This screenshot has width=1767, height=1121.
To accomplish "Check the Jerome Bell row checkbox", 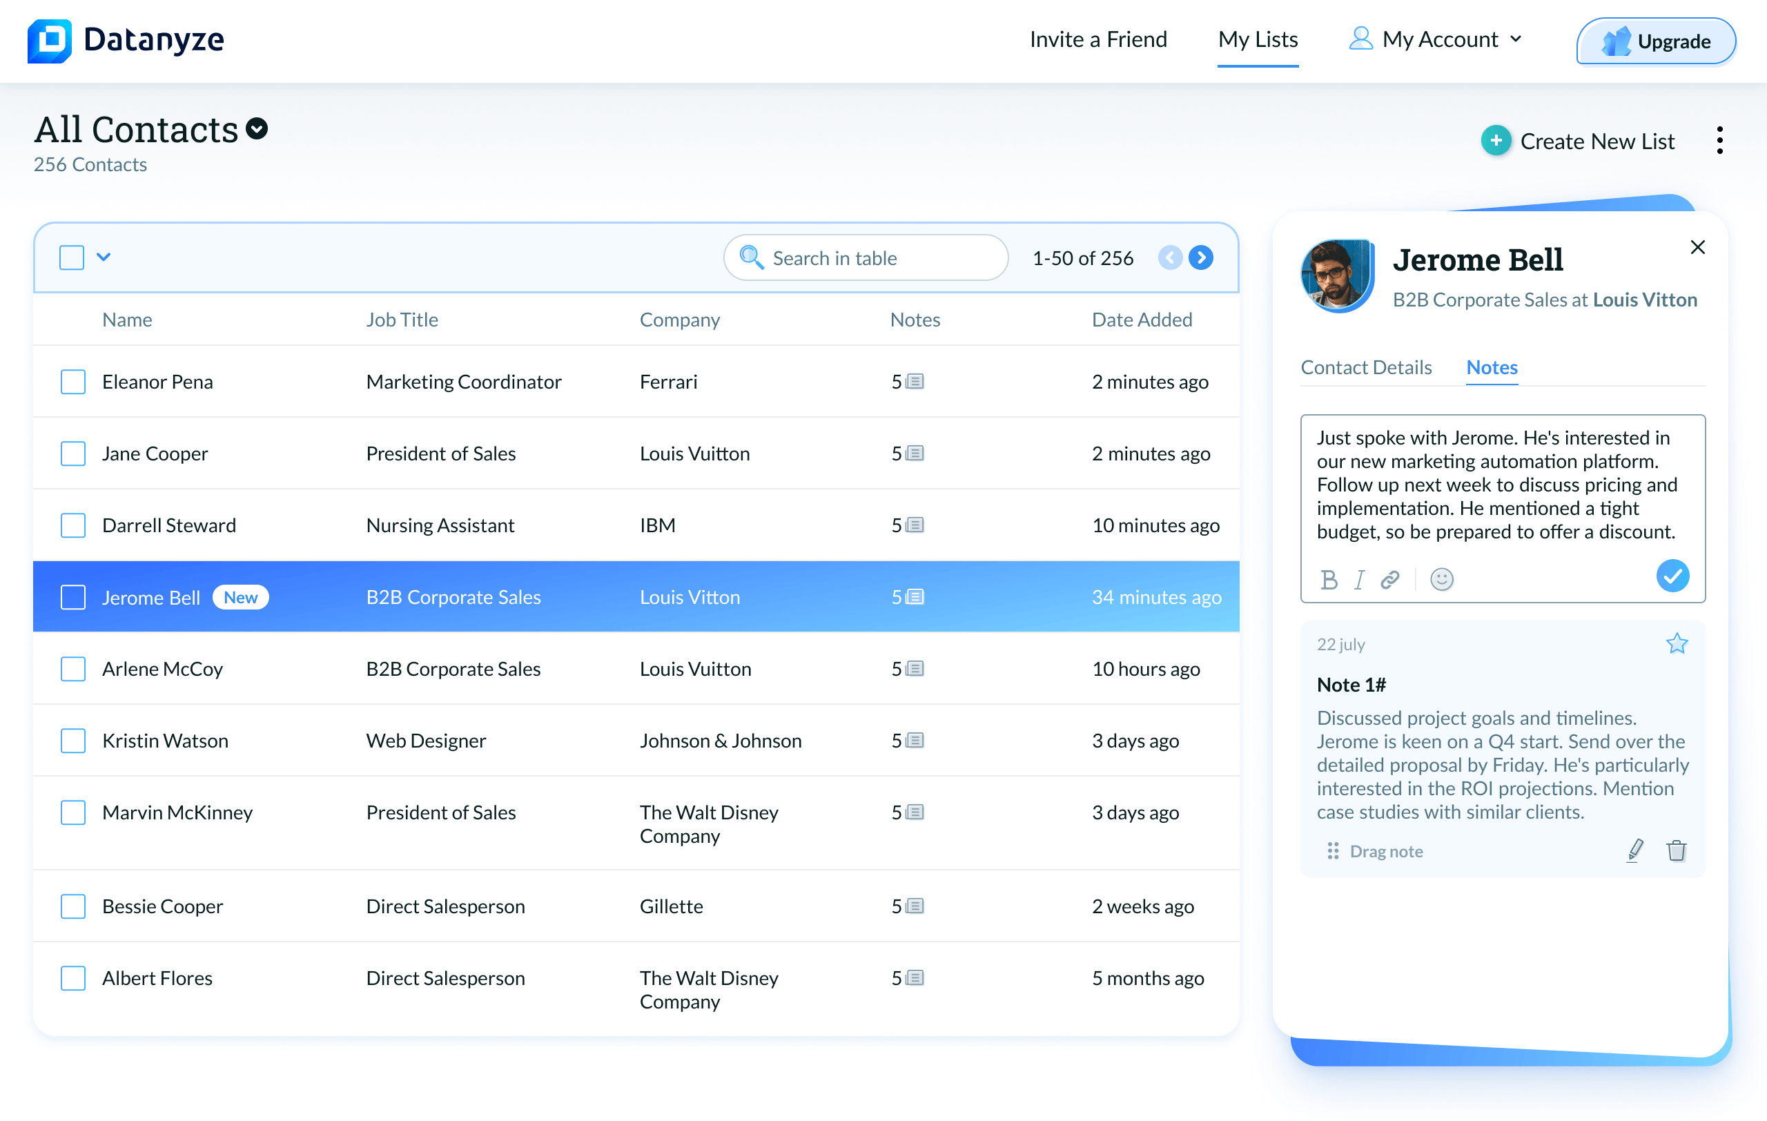I will pyautogui.click(x=72, y=597).
